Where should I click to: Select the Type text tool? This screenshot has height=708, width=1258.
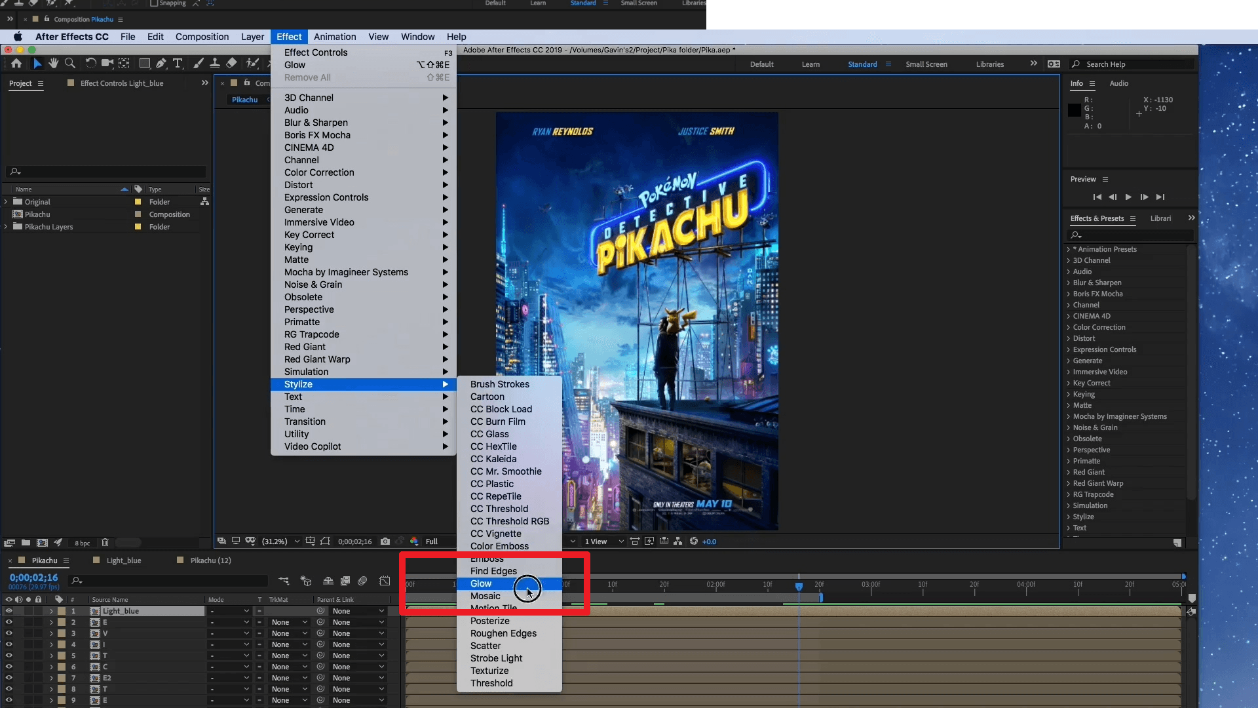[178, 64]
